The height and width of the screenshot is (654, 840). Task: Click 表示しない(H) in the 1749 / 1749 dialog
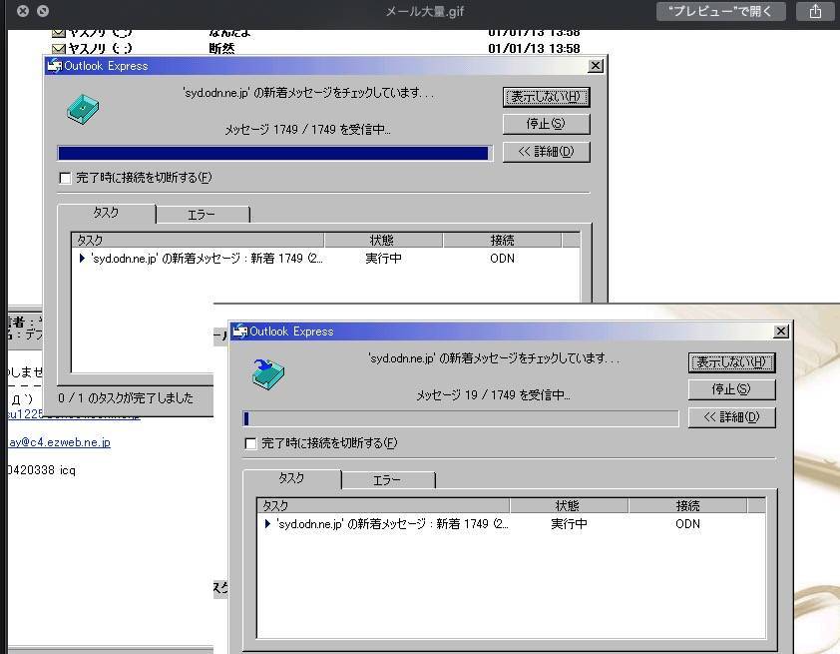[x=546, y=97]
